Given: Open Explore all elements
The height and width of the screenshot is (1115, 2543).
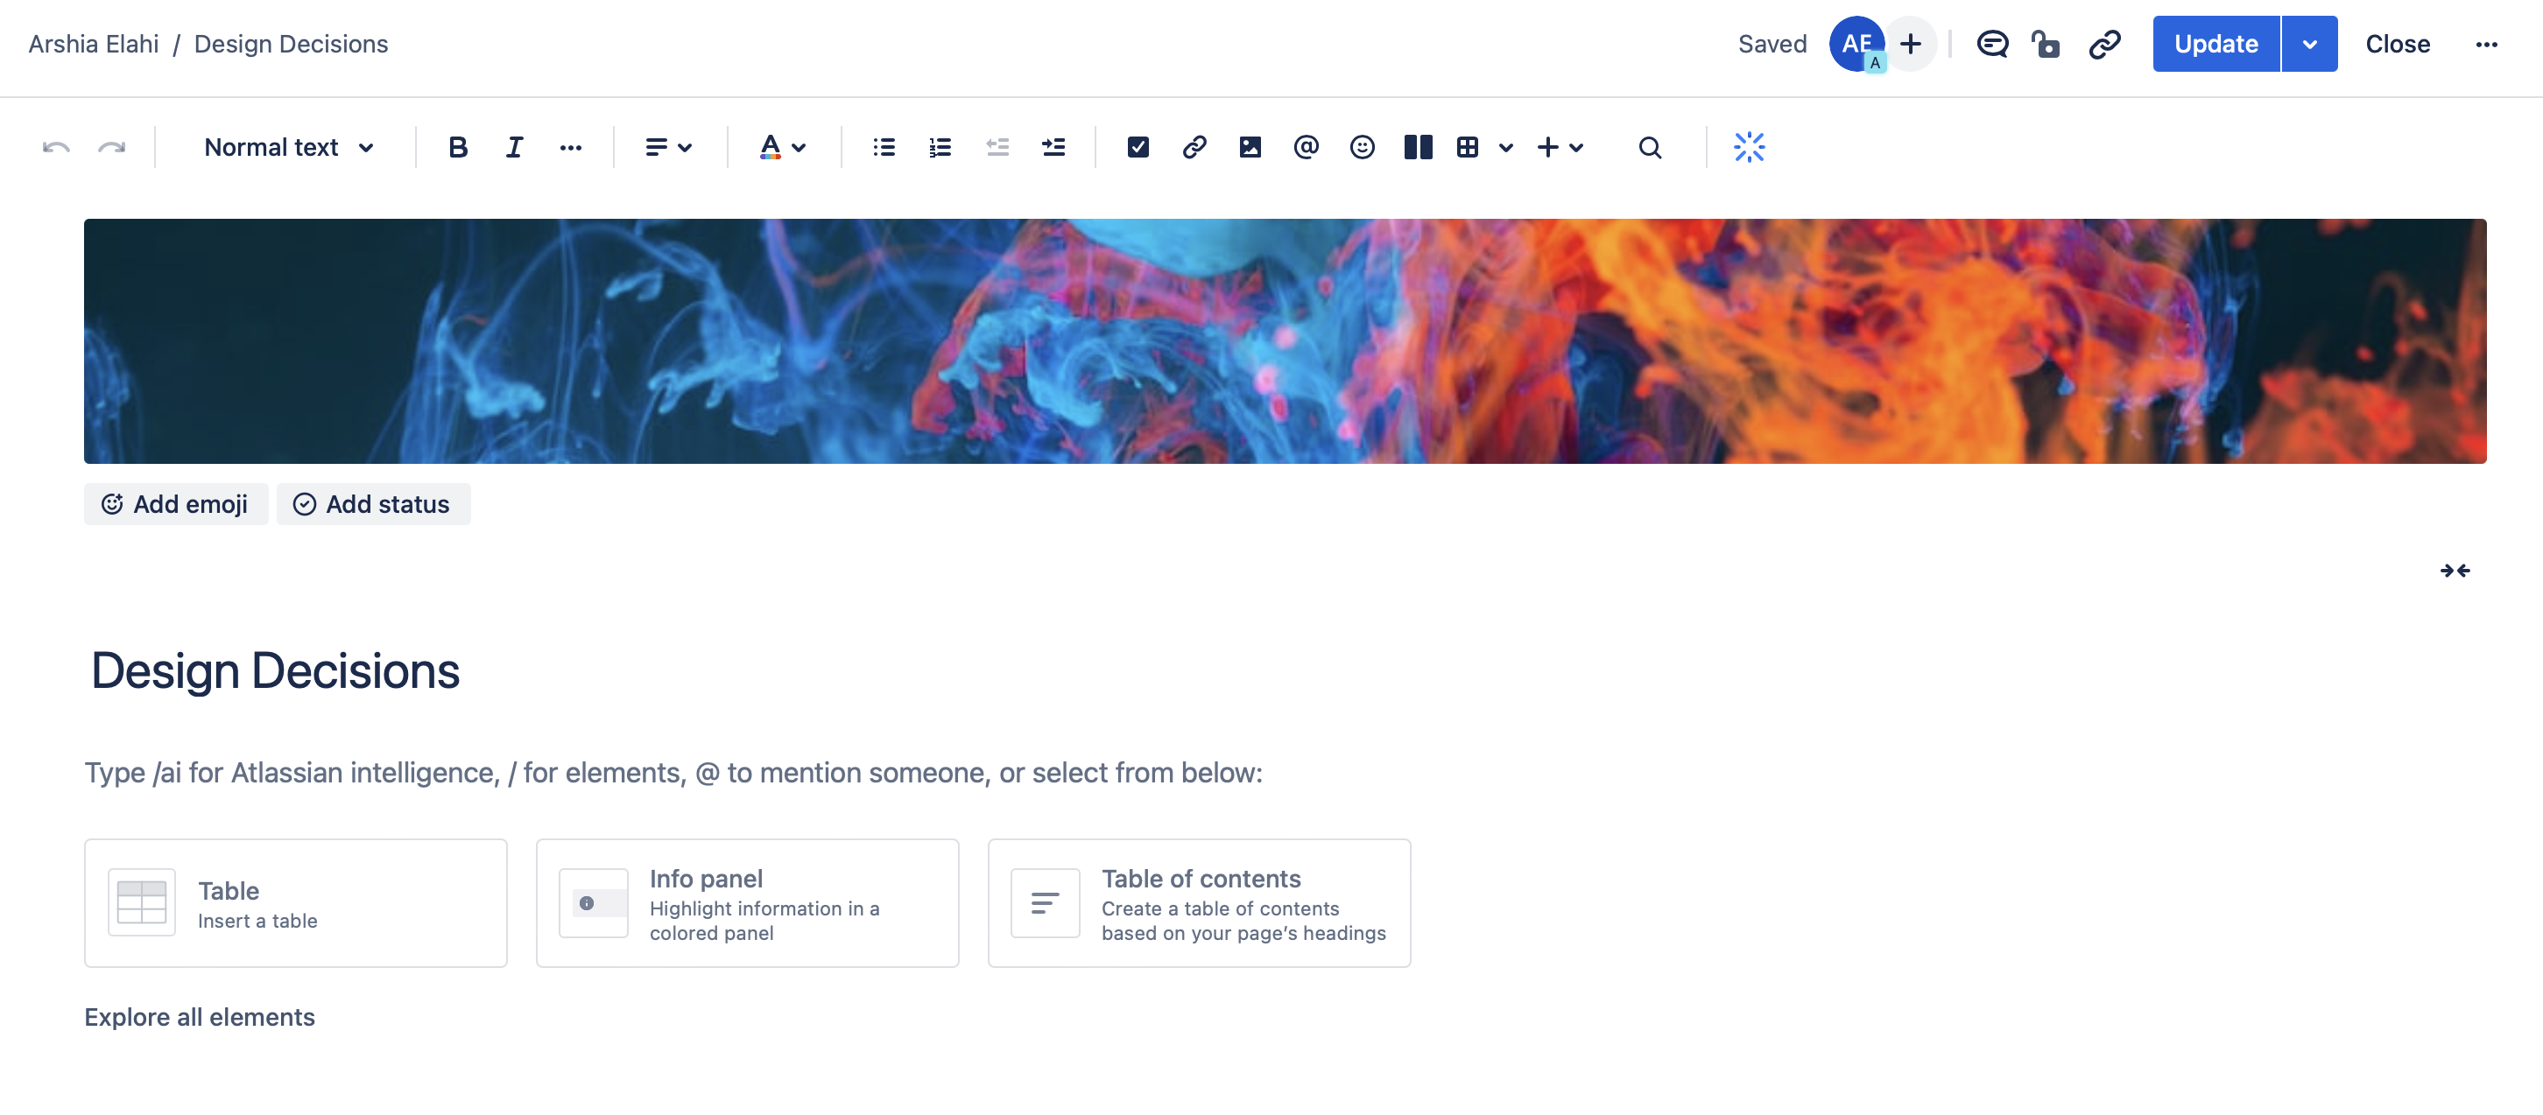Looking at the screenshot, I should pyautogui.click(x=200, y=1017).
